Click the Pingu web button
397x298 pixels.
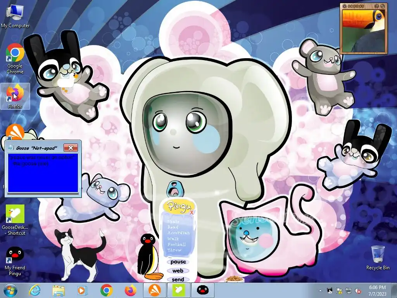point(178,270)
